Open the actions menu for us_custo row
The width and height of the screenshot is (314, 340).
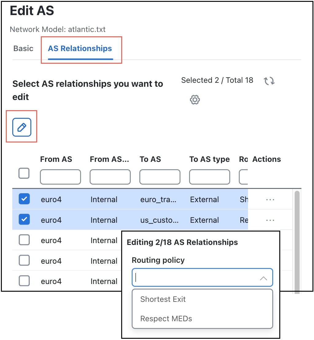[270, 220]
